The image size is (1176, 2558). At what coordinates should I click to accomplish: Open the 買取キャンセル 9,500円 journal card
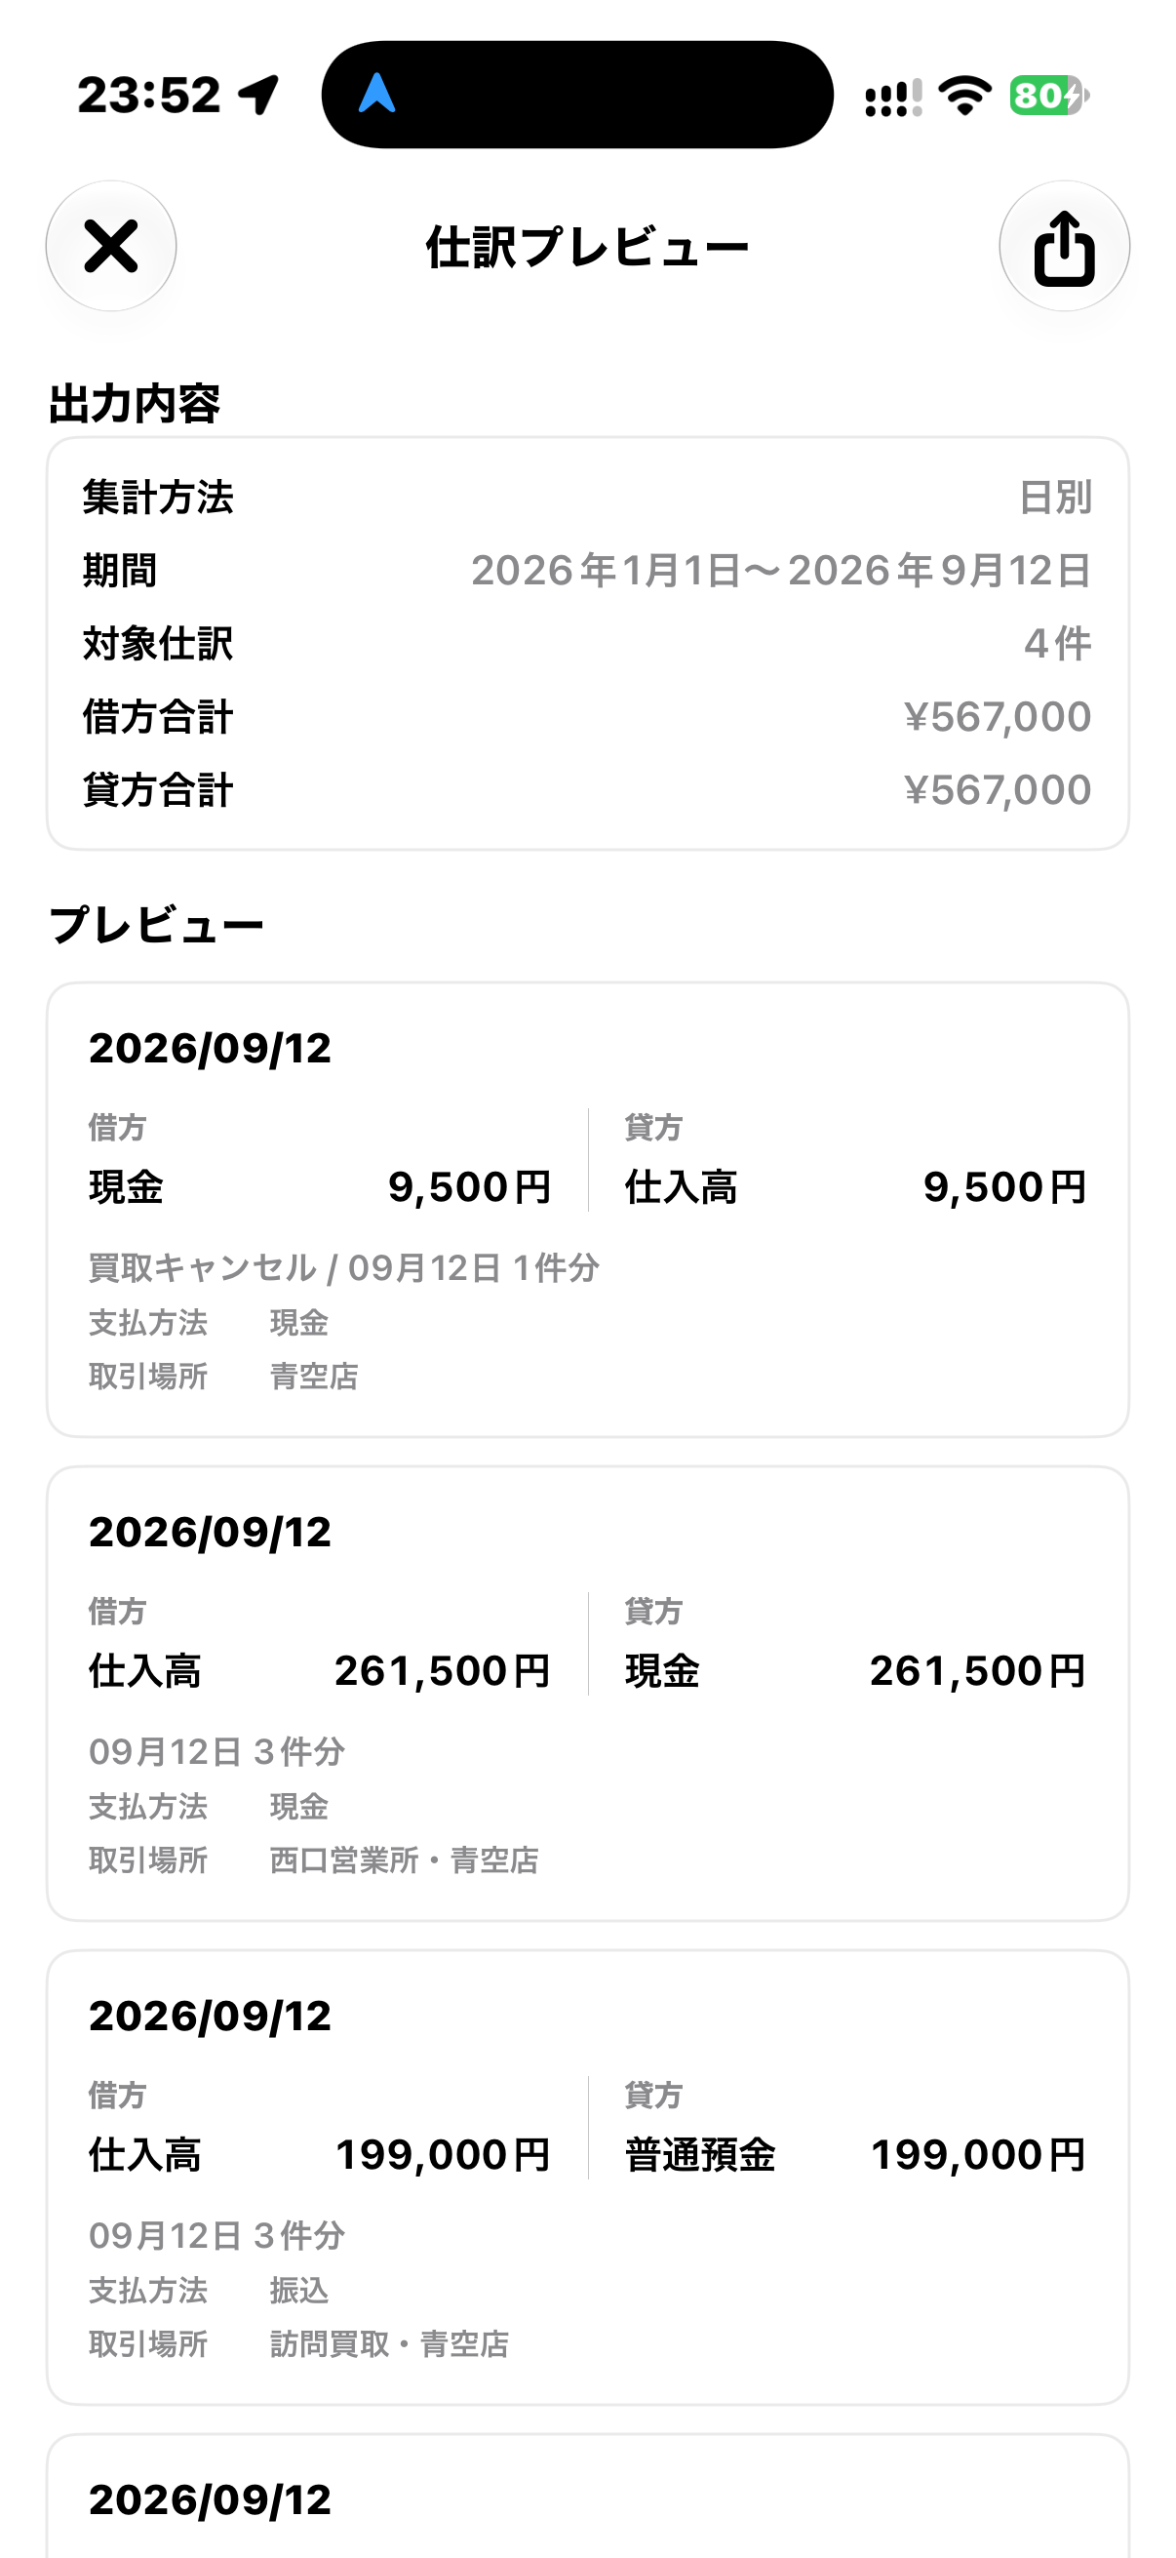(x=587, y=1210)
